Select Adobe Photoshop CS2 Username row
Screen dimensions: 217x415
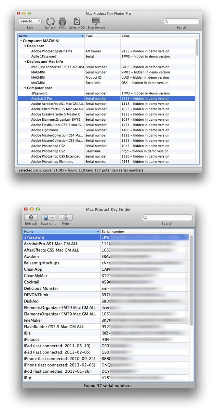[107, 151]
